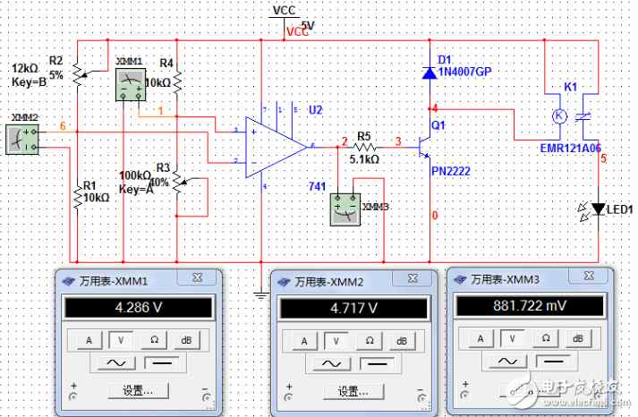Click the 1N4007GP diode label
Screen dimensions: 638x417
[464, 72]
